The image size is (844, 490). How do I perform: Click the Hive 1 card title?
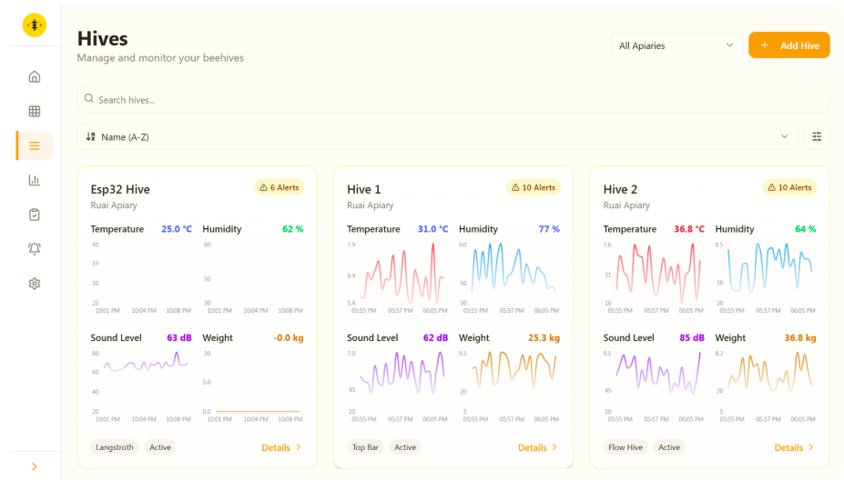364,189
